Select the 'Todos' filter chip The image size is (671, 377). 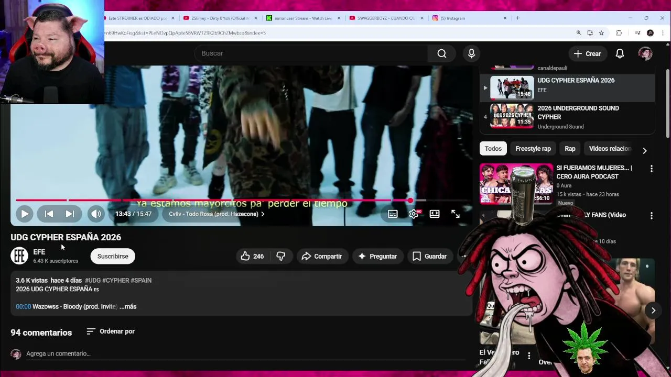click(493, 149)
